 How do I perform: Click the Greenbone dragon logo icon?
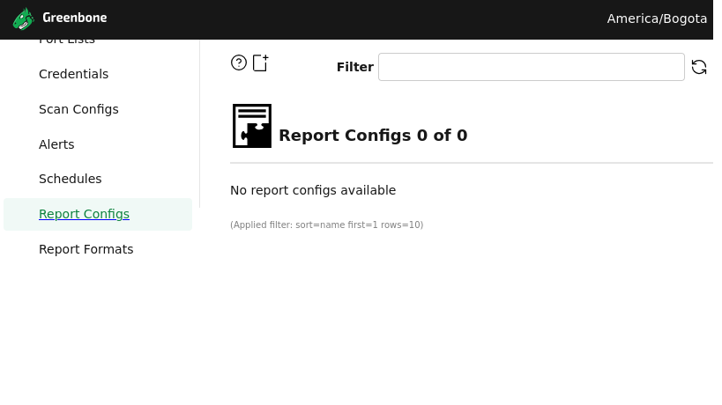24,18
